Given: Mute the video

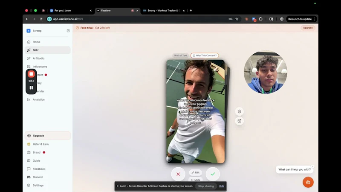Looking at the screenshot, I should click(x=196, y=180).
